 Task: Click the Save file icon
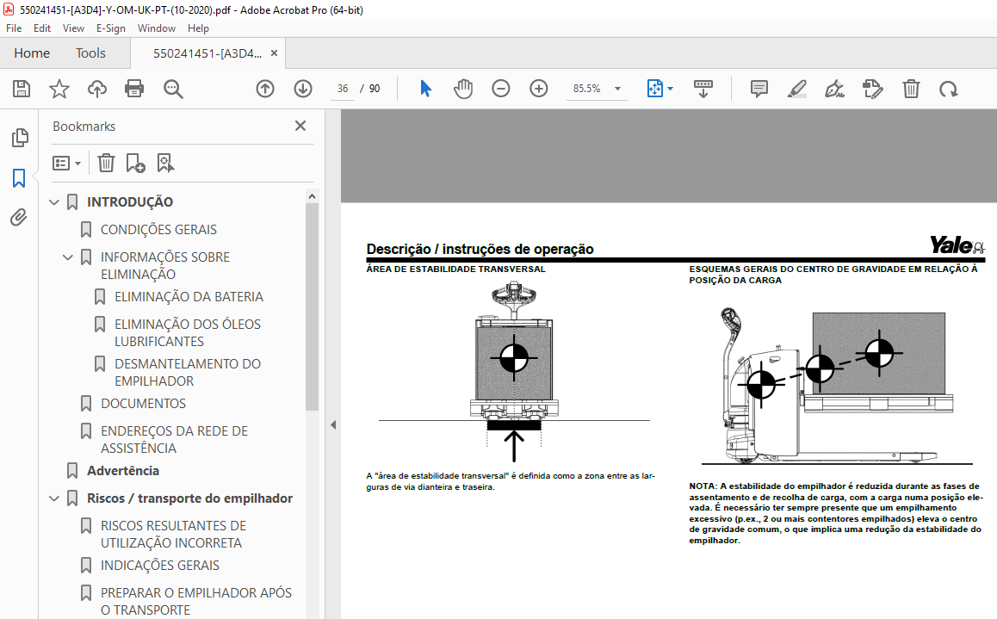(22, 89)
